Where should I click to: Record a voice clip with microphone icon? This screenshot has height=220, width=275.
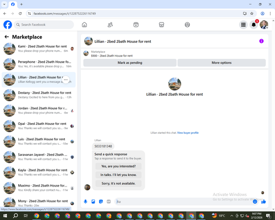(85, 202)
